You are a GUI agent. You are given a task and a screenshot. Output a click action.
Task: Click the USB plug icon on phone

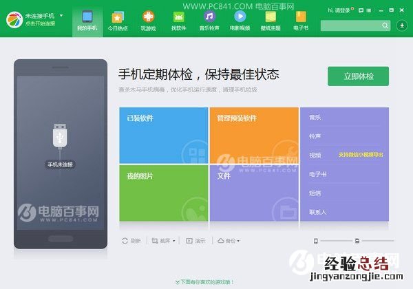(x=60, y=136)
